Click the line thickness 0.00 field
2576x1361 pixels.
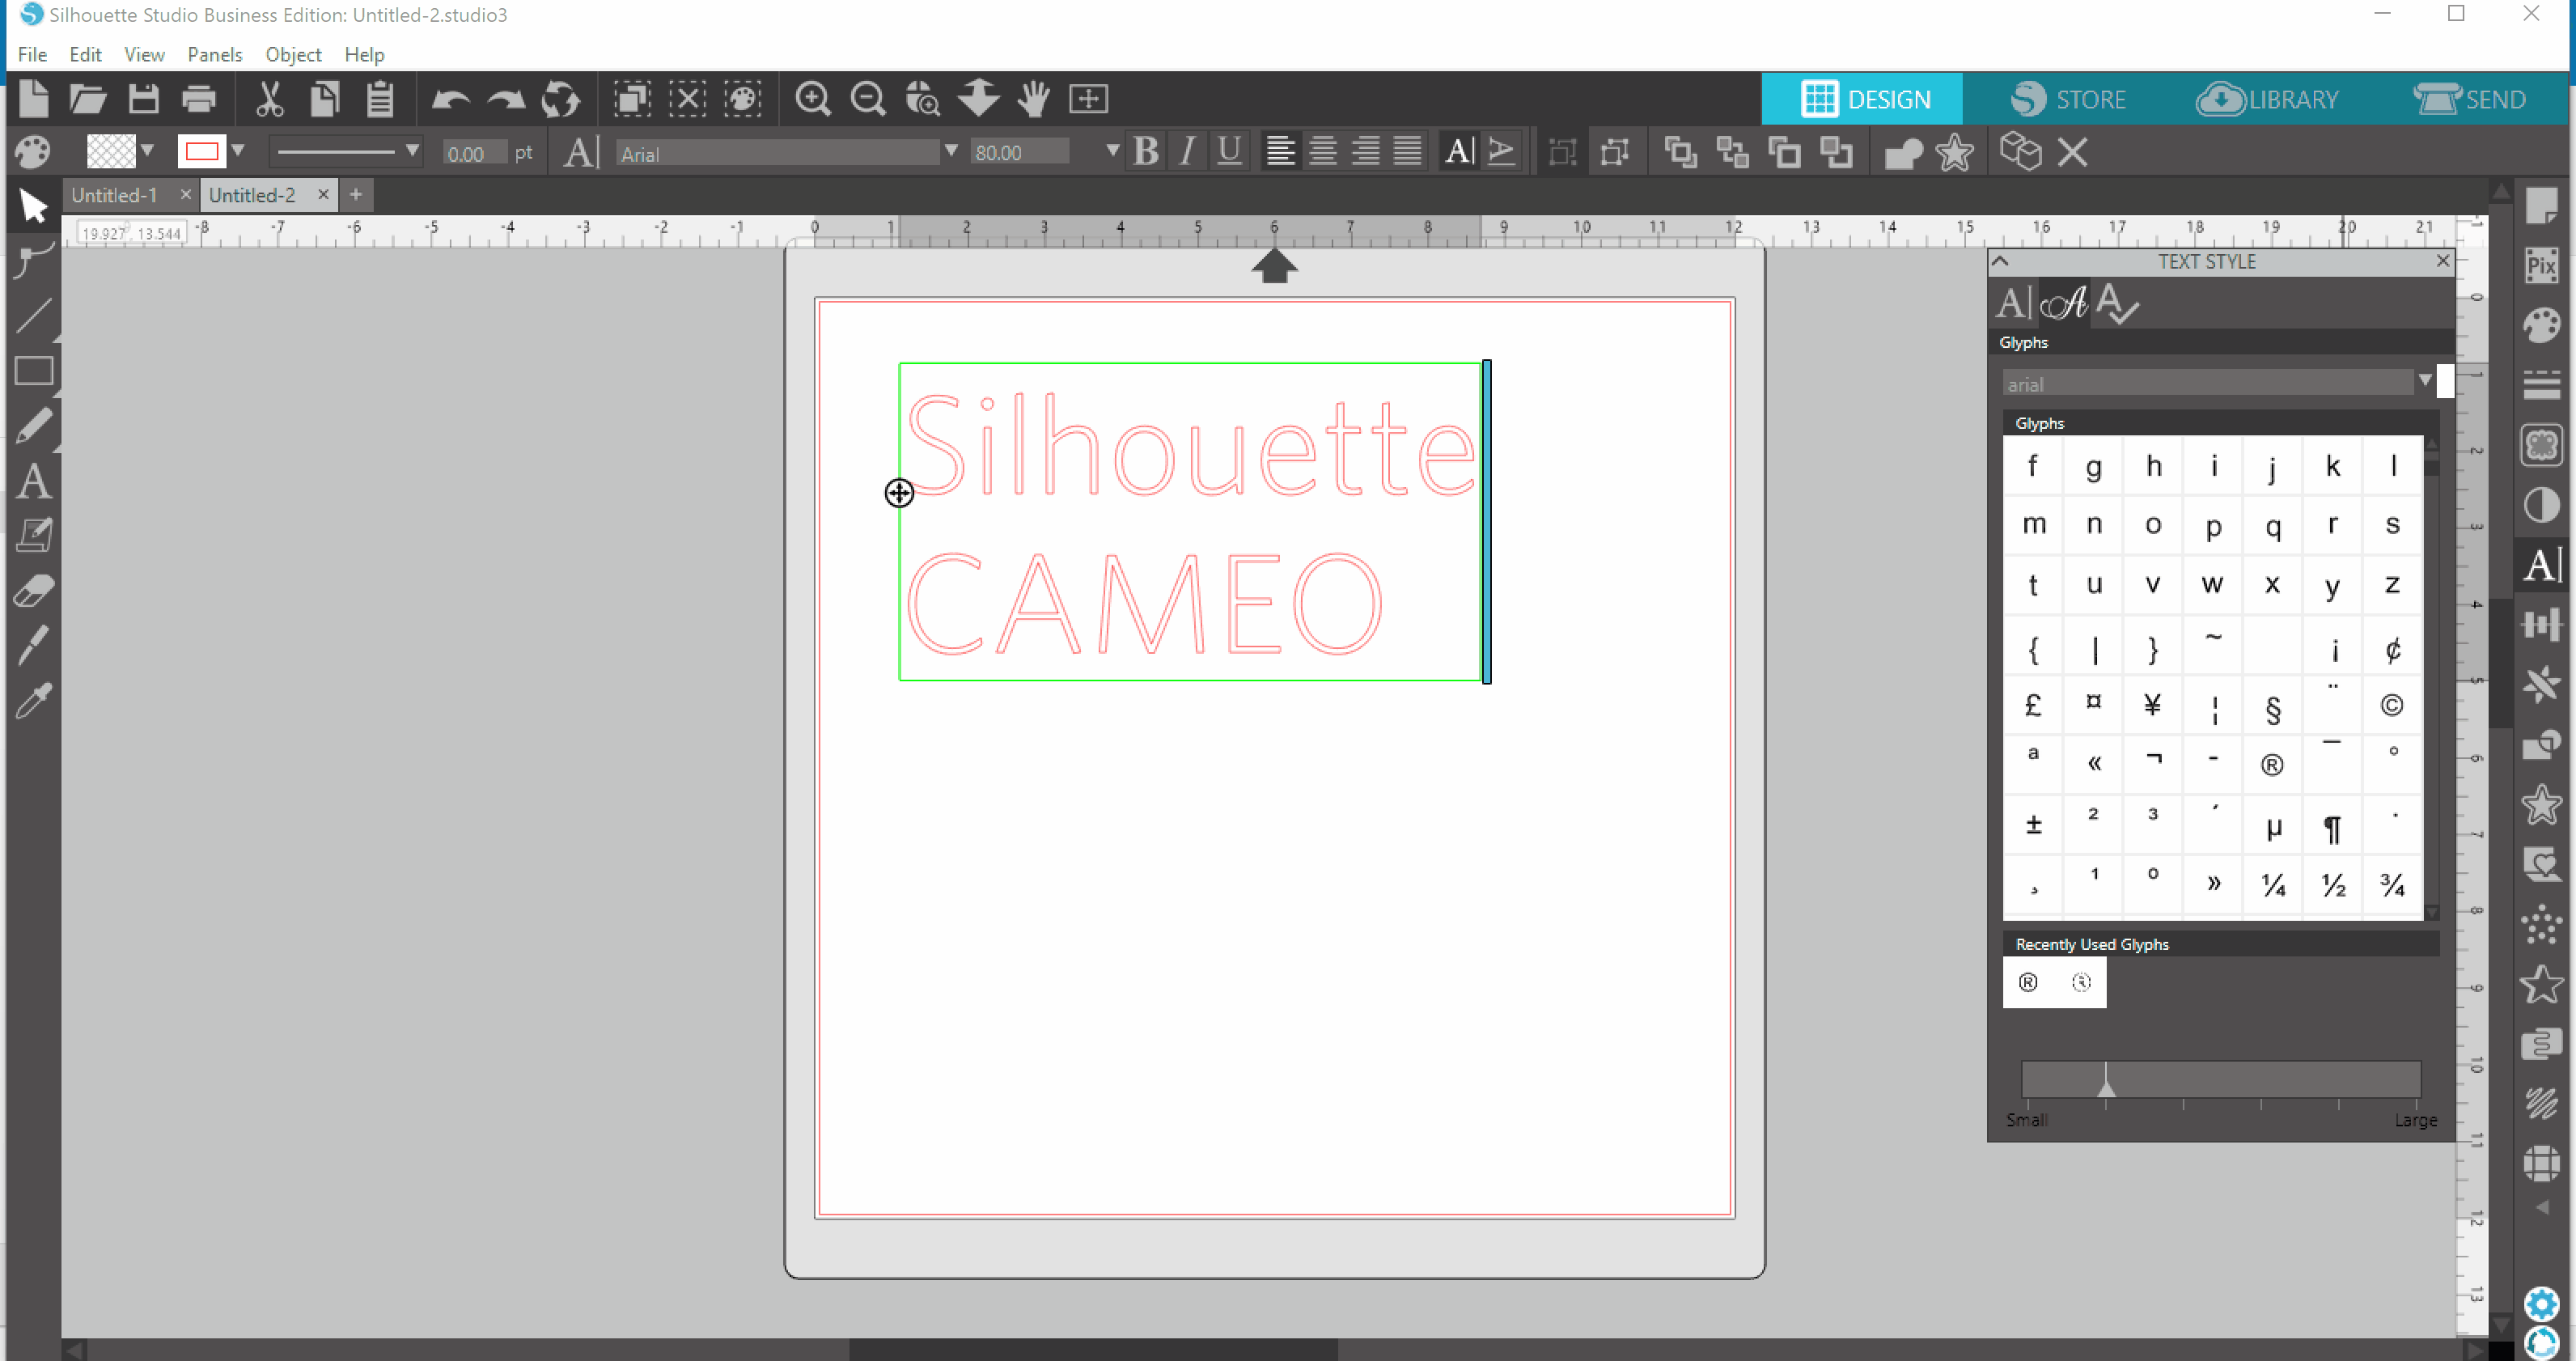[x=474, y=153]
